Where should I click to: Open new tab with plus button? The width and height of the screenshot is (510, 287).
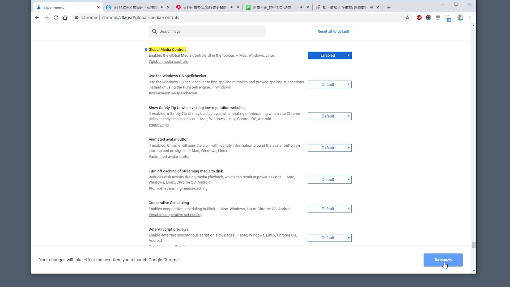(x=389, y=7)
